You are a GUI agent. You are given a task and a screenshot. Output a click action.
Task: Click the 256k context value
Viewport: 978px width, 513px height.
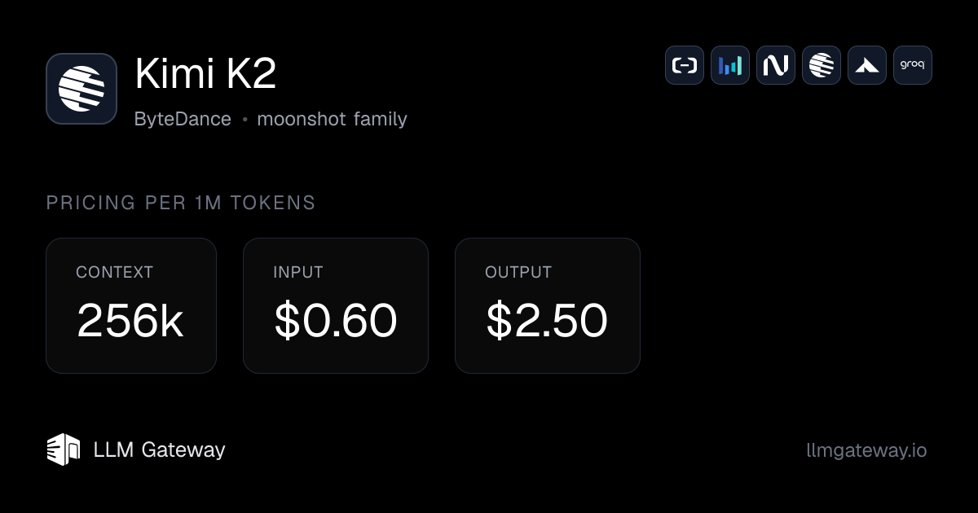pos(130,321)
